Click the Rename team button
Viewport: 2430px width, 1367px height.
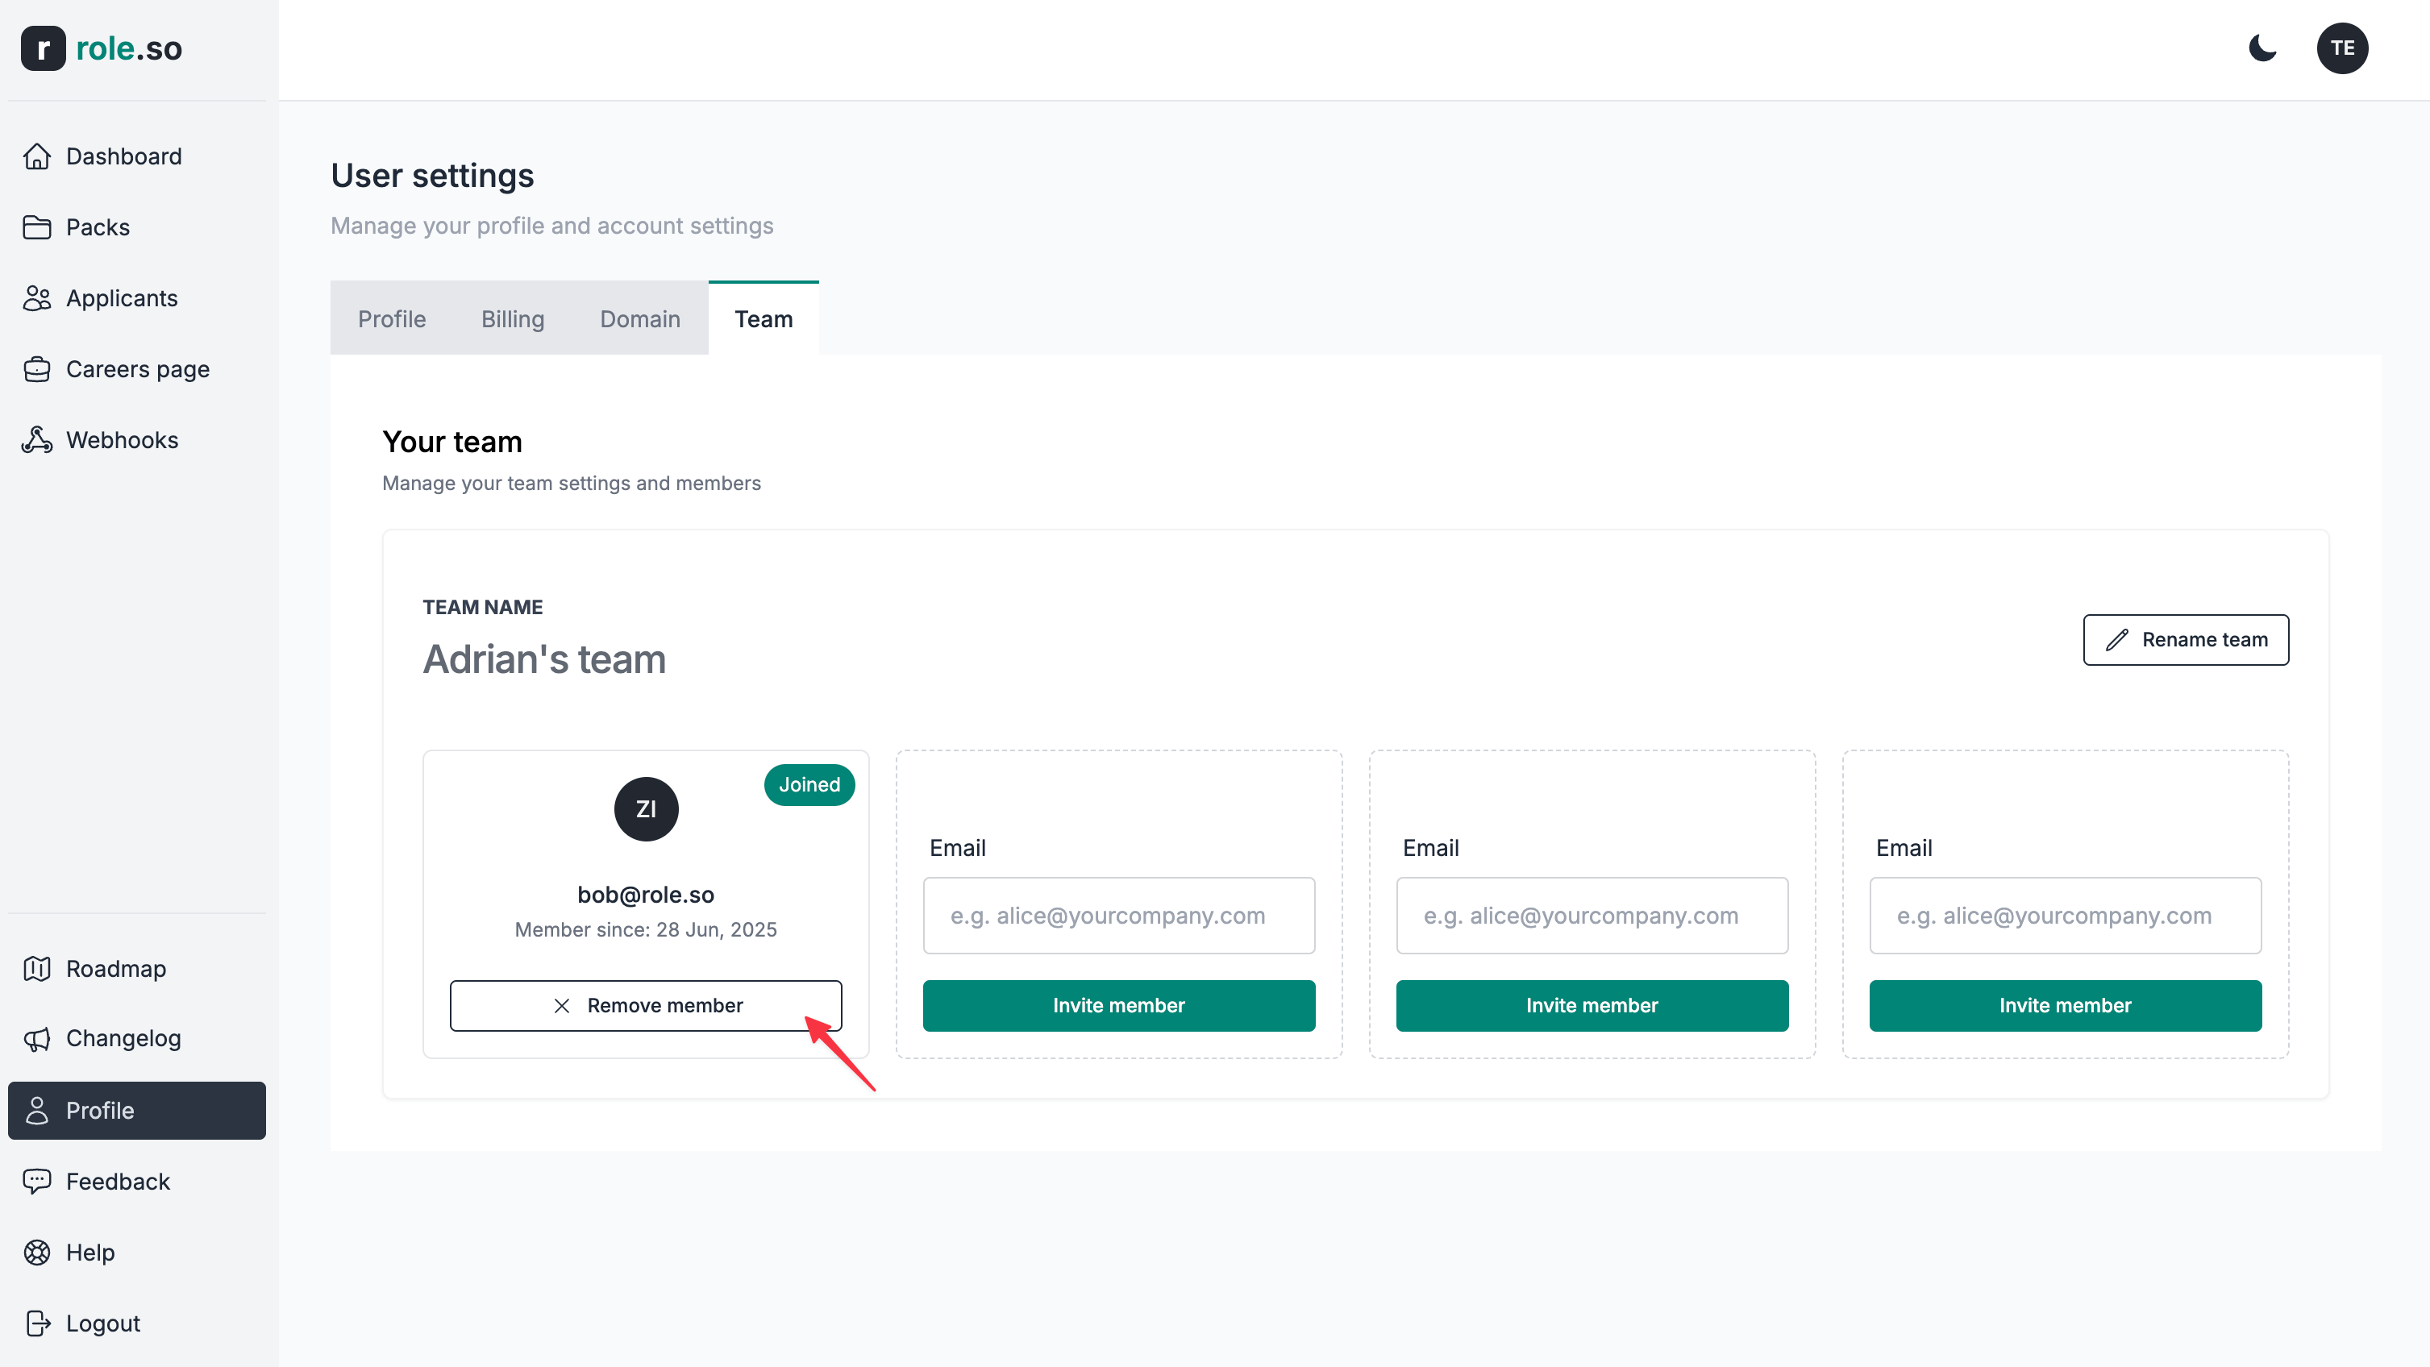tap(2185, 640)
